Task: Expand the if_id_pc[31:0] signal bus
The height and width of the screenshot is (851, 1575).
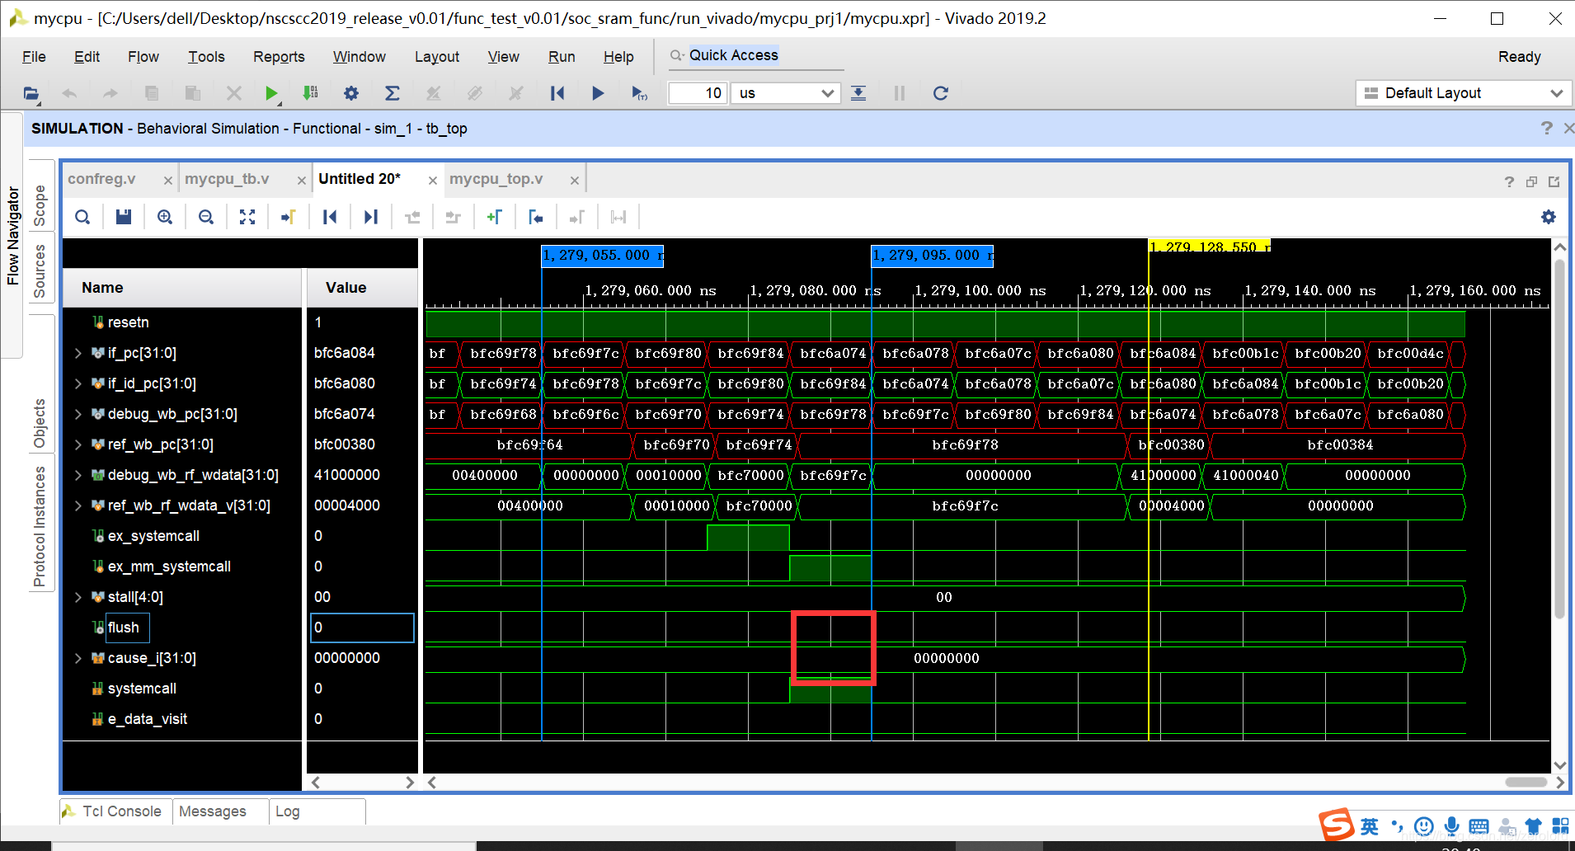Action: [78, 383]
